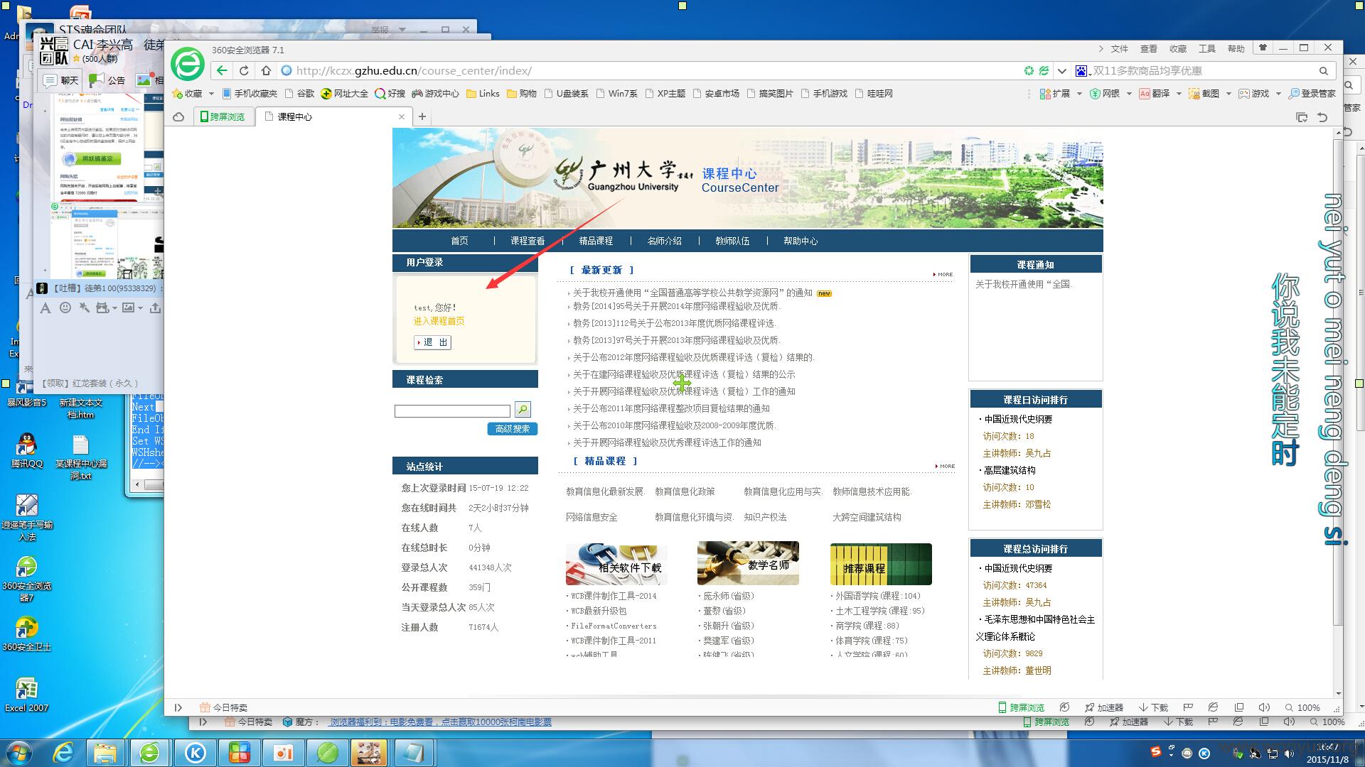The image size is (1365, 767).
Task: Click the 360 browser logo avatar
Action: click(x=188, y=65)
